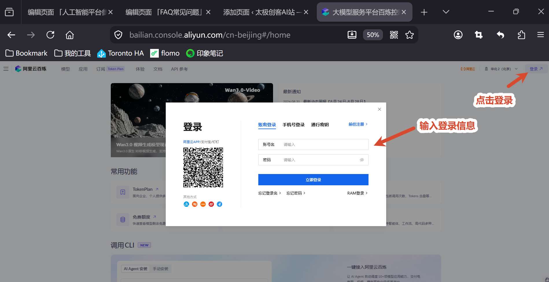Focus the 密码 input field
549x282 pixels.
(x=313, y=160)
